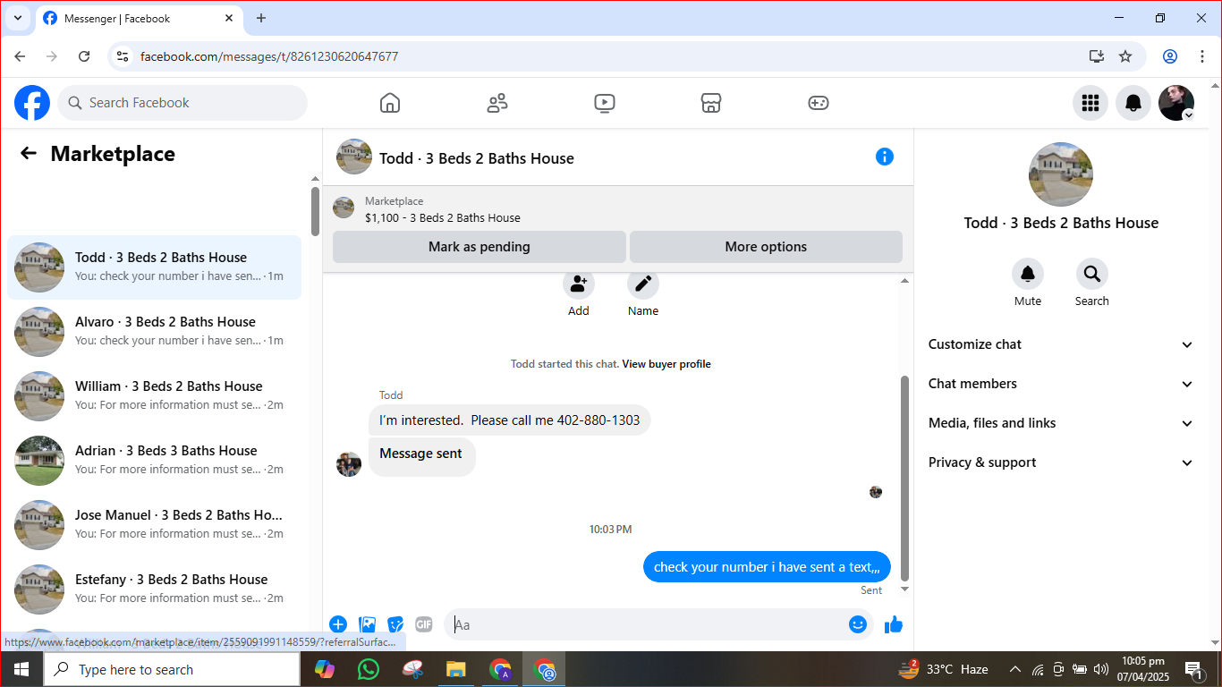Image resolution: width=1222 pixels, height=687 pixels.
Task: Open the Facebook logo home link
Action: 32,103
